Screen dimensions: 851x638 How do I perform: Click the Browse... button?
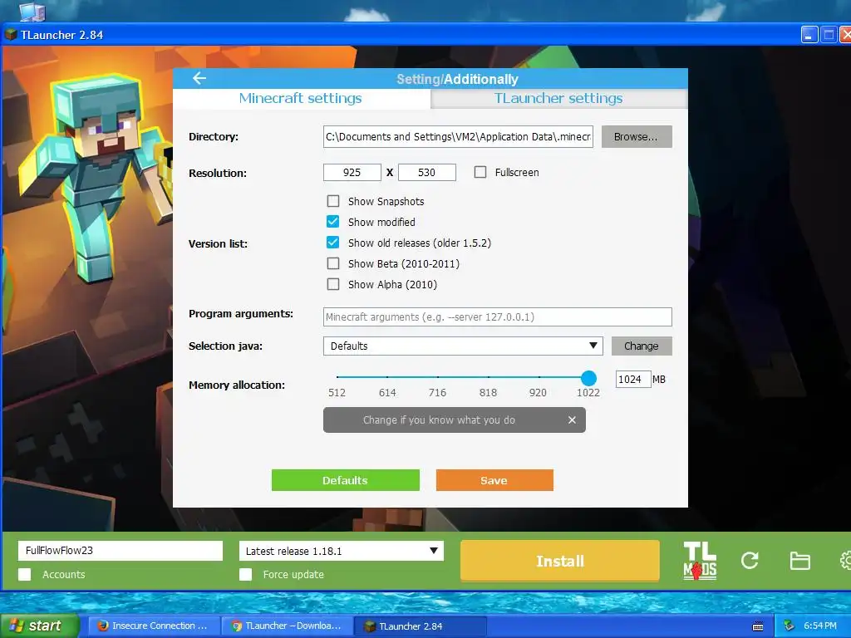pos(637,137)
